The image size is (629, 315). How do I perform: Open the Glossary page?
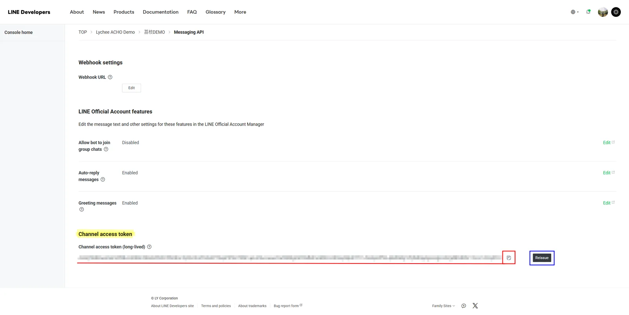click(215, 12)
